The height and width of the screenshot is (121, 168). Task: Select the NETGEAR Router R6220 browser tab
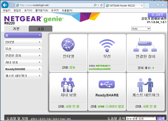tap(124, 6)
